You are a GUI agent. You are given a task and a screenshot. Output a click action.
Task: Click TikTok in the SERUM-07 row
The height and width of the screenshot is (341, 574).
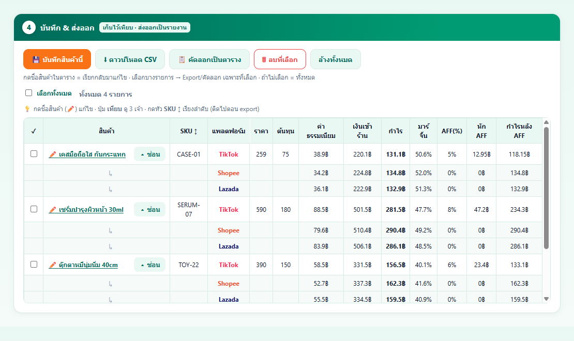pyautogui.click(x=229, y=210)
